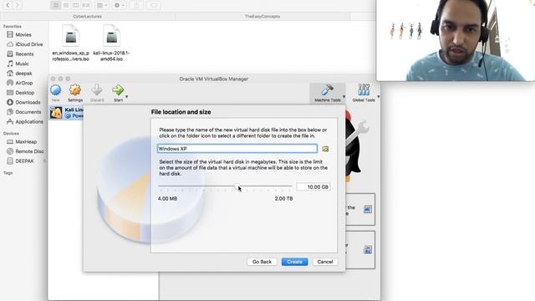The image size is (535, 301).
Task: Open Movies in Finder sidebar
Action: click(x=23, y=34)
